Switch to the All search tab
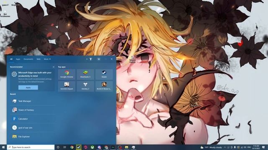Screen dimensions: 268x150 11,59
